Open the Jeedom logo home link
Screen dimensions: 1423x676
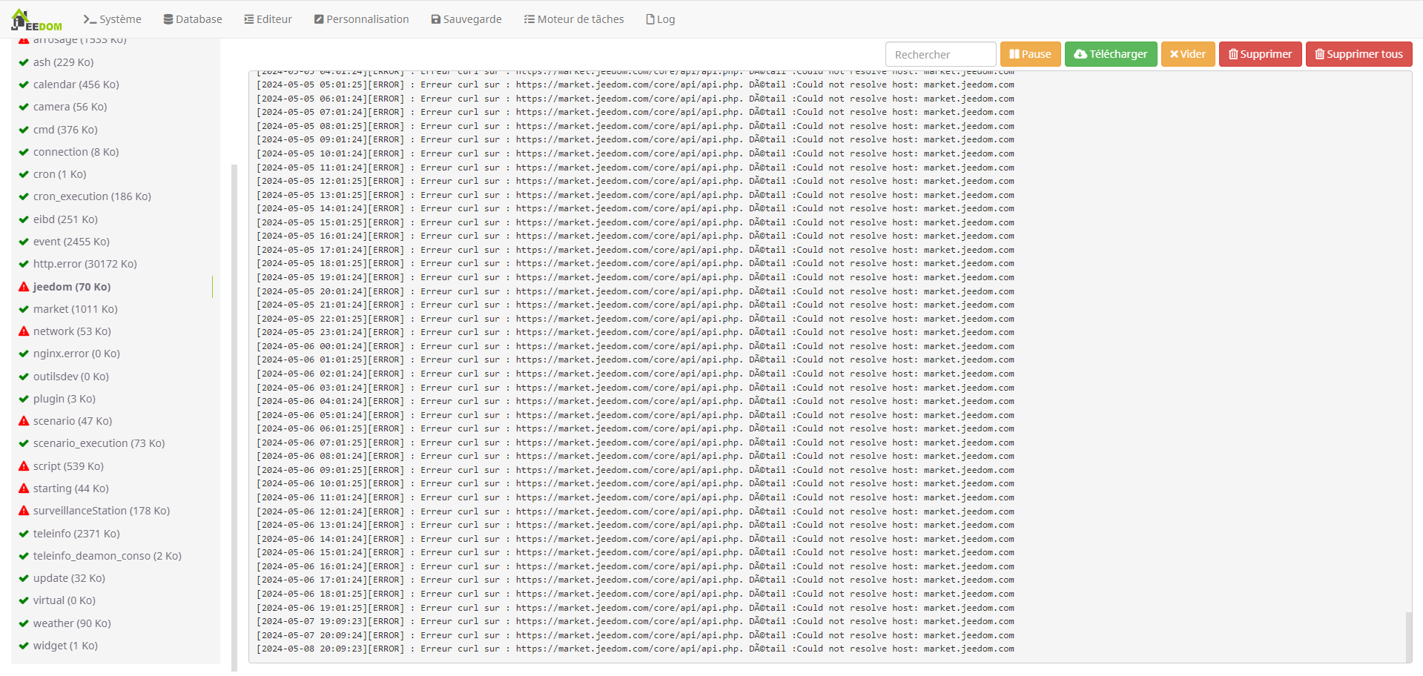[x=36, y=20]
